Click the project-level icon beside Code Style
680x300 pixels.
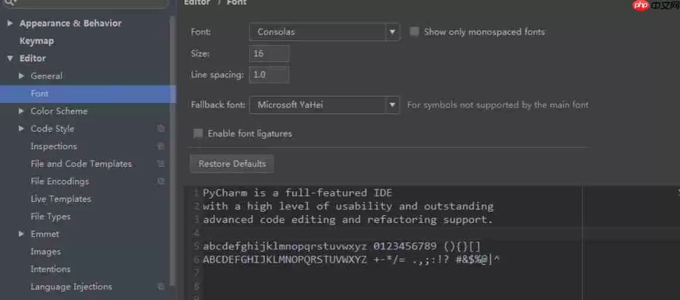point(161,129)
